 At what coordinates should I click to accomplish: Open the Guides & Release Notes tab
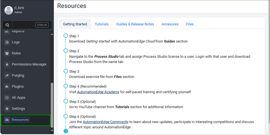click(135, 24)
